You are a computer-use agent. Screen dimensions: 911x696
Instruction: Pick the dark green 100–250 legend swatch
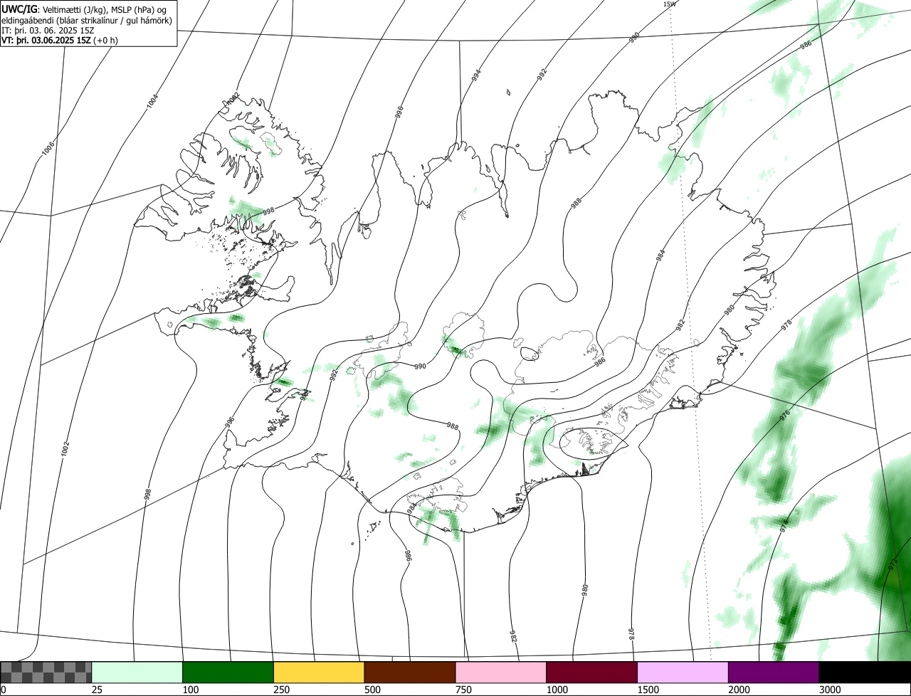[228, 673]
